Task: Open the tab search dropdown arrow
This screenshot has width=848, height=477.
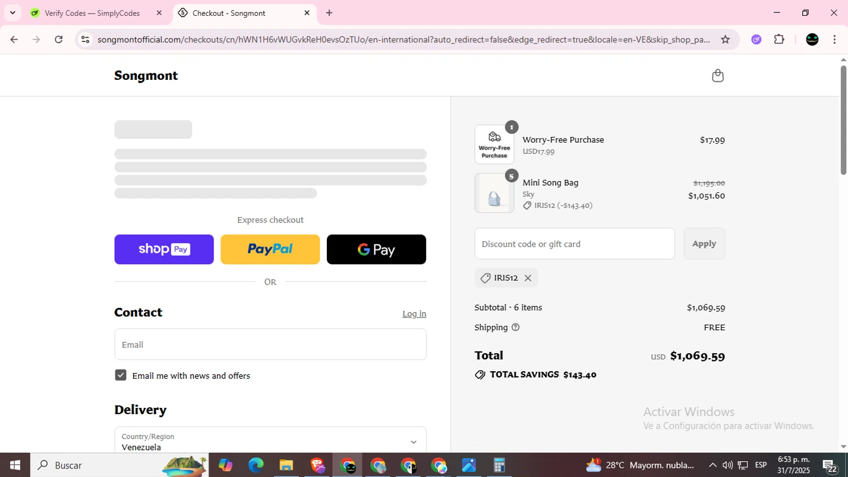Action: (x=12, y=12)
